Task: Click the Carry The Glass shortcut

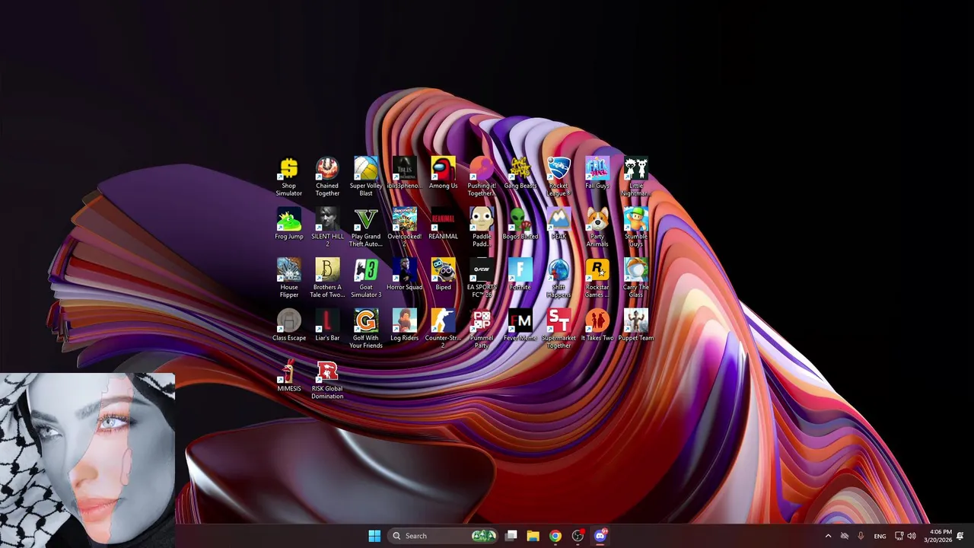Action: click(636, 278)
